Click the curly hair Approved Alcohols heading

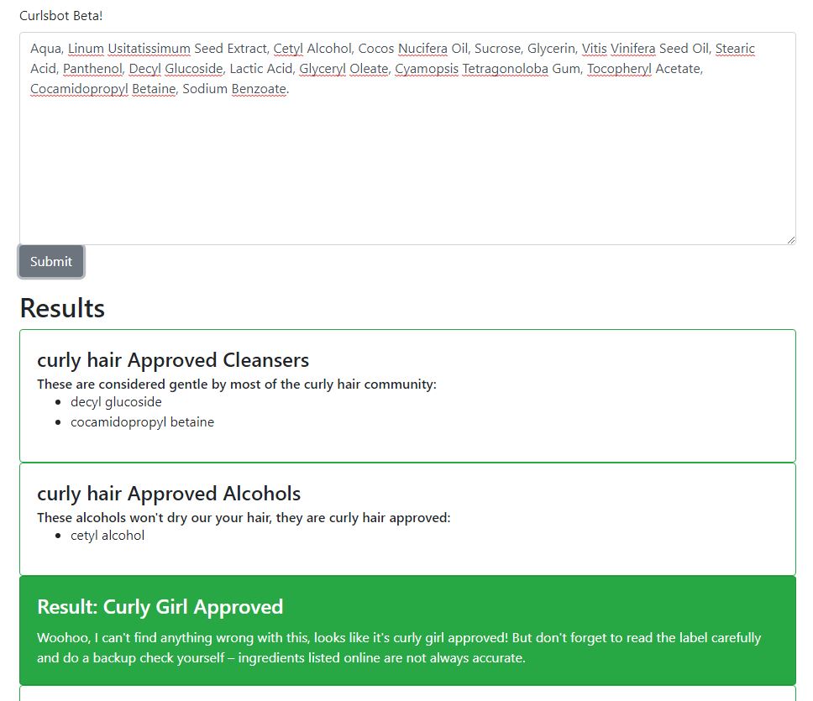point(169,494)
